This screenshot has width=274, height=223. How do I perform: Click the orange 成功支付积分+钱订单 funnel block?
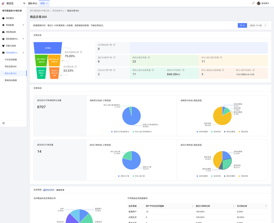54,73
